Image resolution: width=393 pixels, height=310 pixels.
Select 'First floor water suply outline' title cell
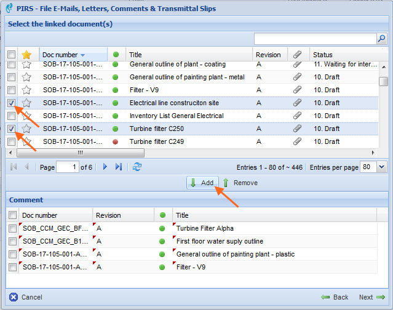[x=220, y=241]
